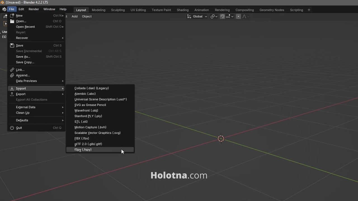
Task: Switch to the Sculpting workspace tab
Action: coord(118,10)
